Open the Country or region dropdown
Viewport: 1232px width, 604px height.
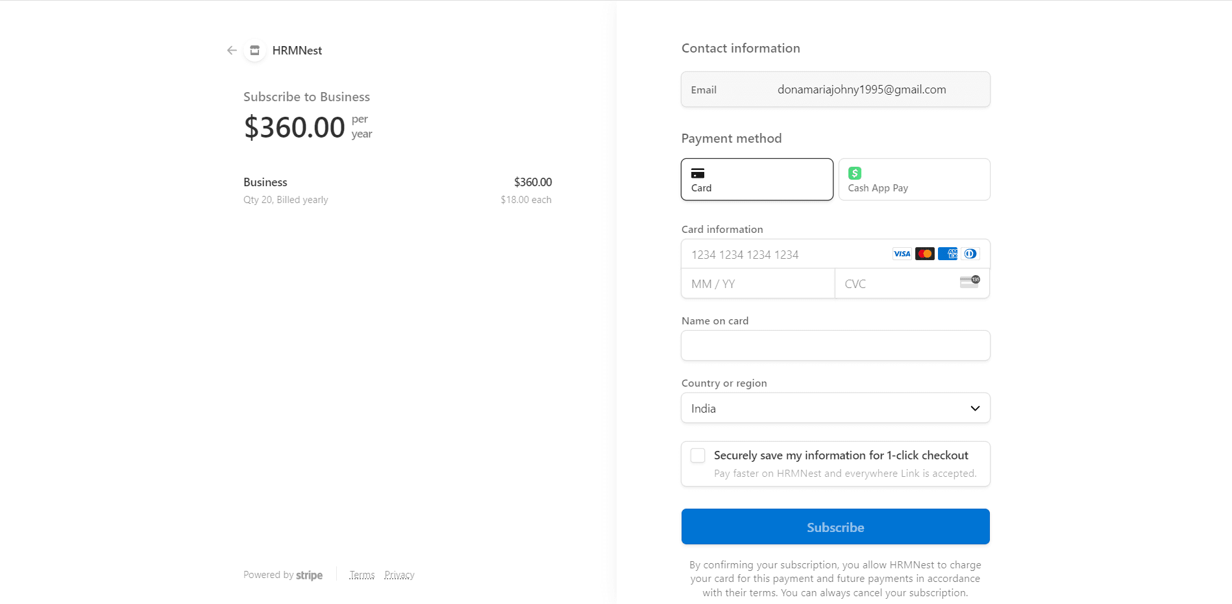pos(835,408)
